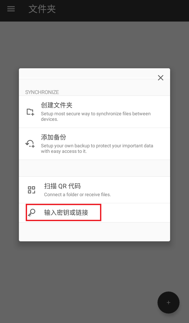Tap the key icon beside 输入密钥或链接

coord(31,213)
